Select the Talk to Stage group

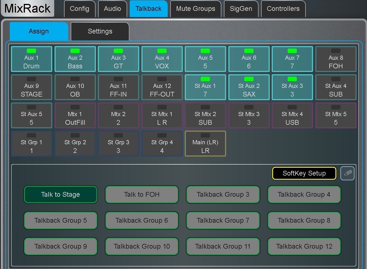[61, 194]
